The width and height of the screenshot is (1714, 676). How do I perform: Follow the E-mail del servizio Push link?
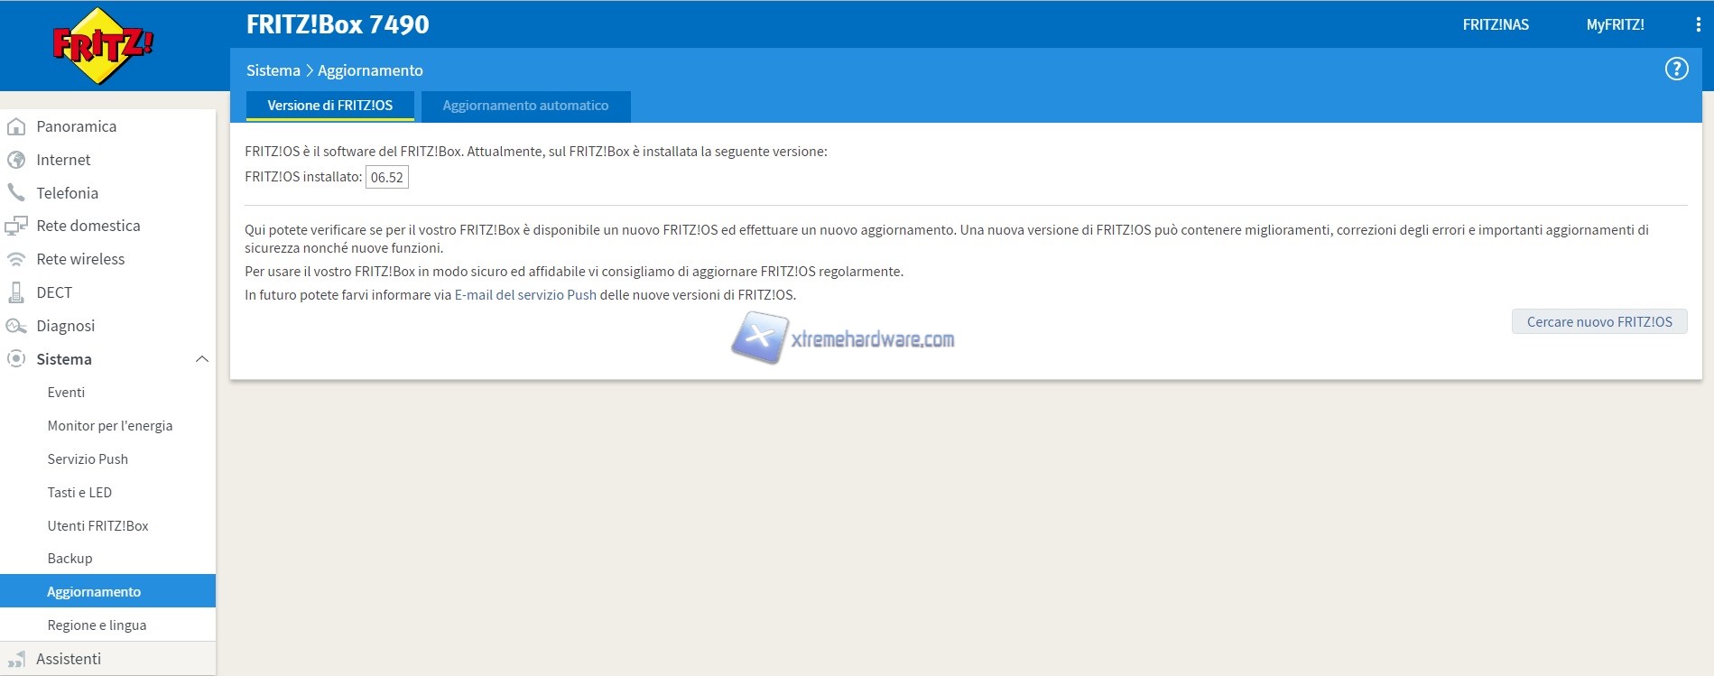(x=525, y=295)
